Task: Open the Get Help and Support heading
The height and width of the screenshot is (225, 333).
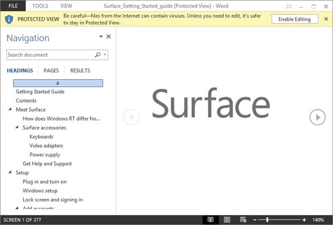Action: [x=47, y=163]
